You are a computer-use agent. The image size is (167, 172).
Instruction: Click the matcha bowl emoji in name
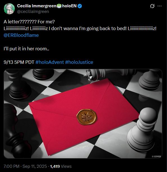59,6
